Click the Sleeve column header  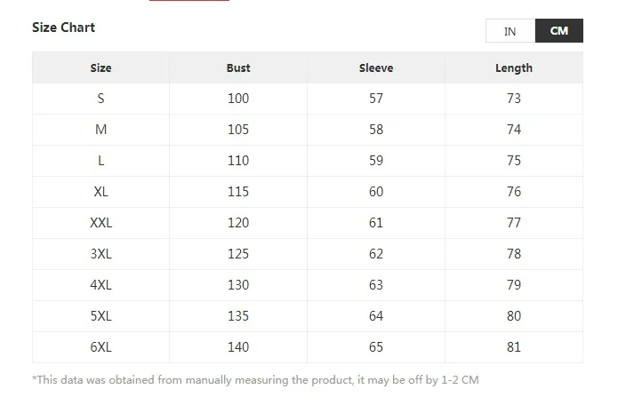[376, 67]
